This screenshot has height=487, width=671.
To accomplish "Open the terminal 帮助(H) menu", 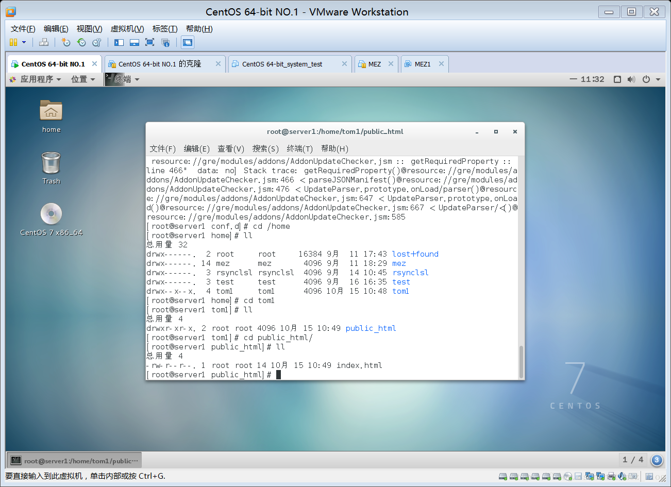I will (334, 149).
